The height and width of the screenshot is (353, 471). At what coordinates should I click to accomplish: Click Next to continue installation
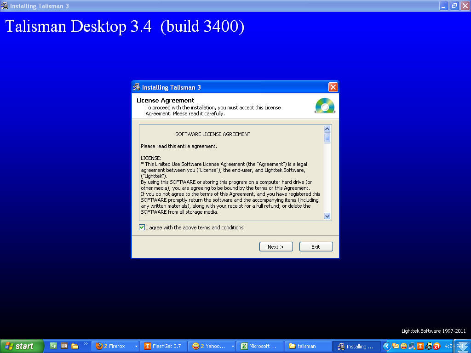click(x=276, y=246)
